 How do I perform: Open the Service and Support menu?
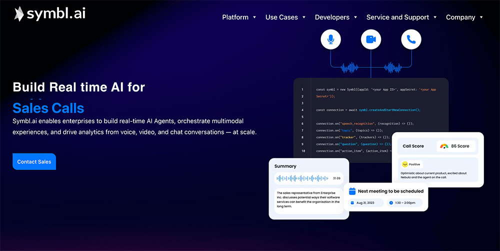pyautogui.click(x=397, y=17)
